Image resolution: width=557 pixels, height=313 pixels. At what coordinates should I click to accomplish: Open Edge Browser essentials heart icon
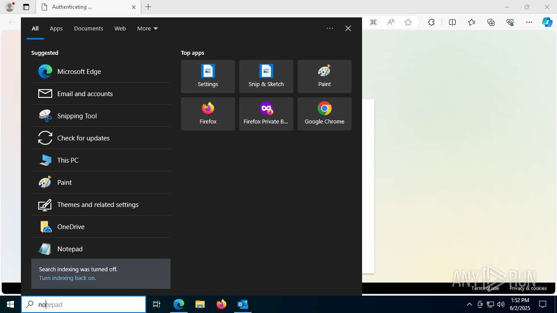click(510, 22)
